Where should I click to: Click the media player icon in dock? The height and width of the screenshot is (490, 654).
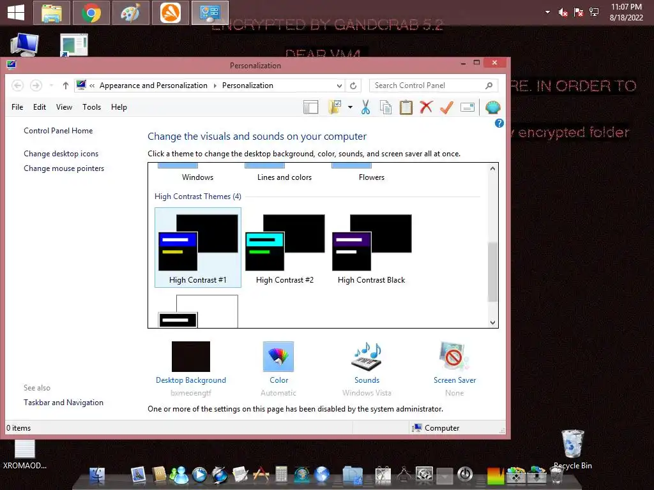pos(199,475)
